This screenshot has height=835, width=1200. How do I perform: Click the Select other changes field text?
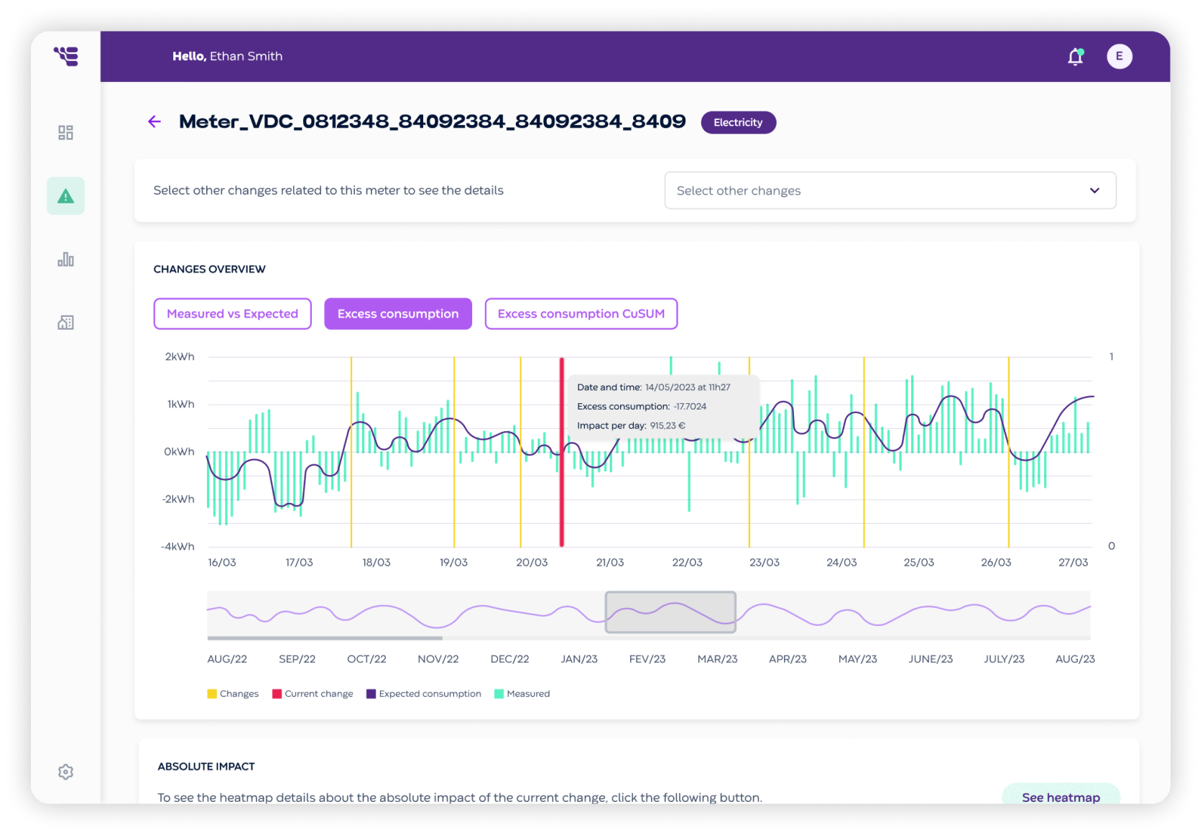click(x=739, y=190)
